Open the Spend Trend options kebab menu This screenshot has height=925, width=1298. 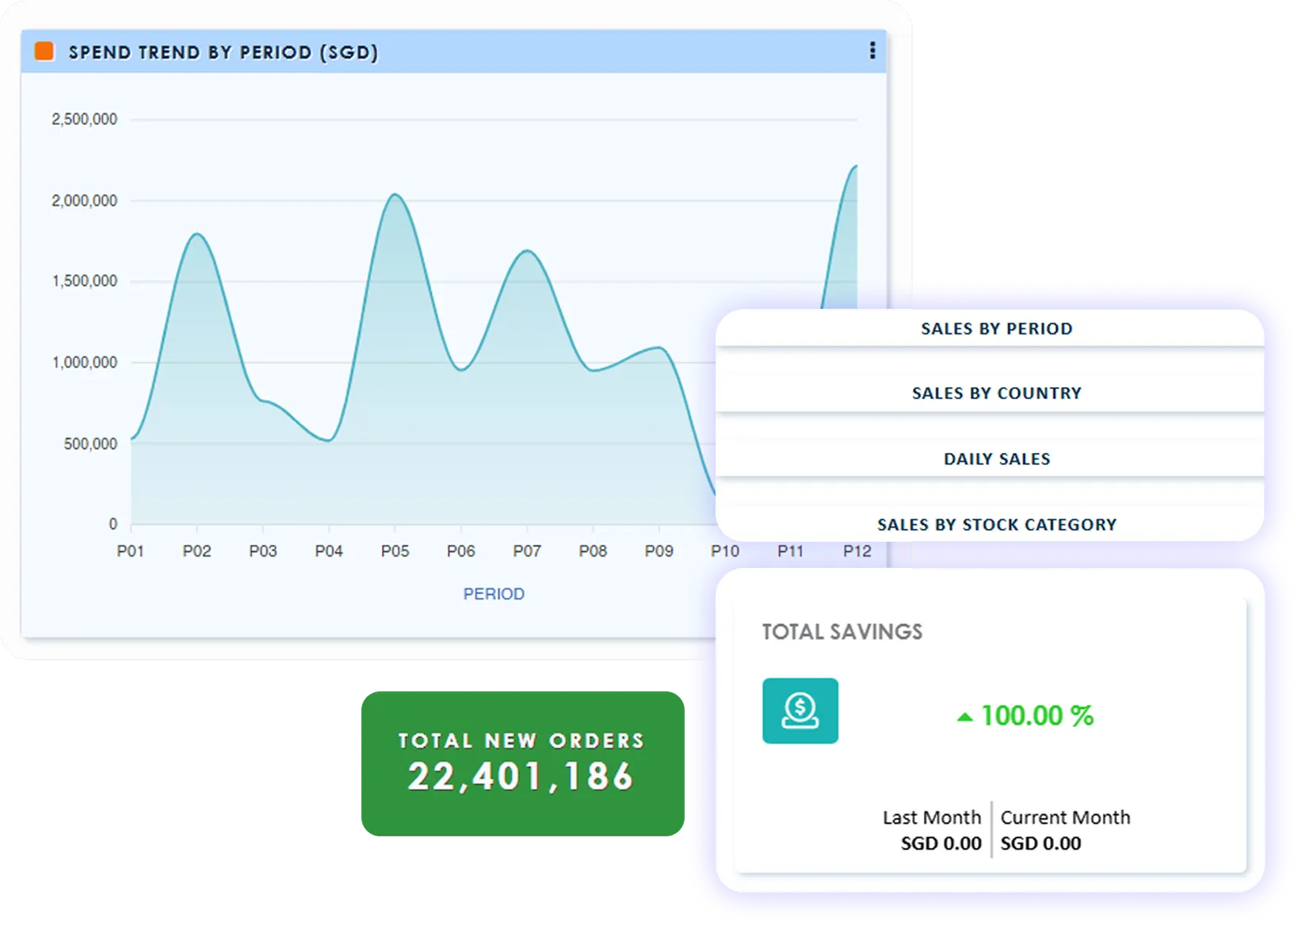873,50
